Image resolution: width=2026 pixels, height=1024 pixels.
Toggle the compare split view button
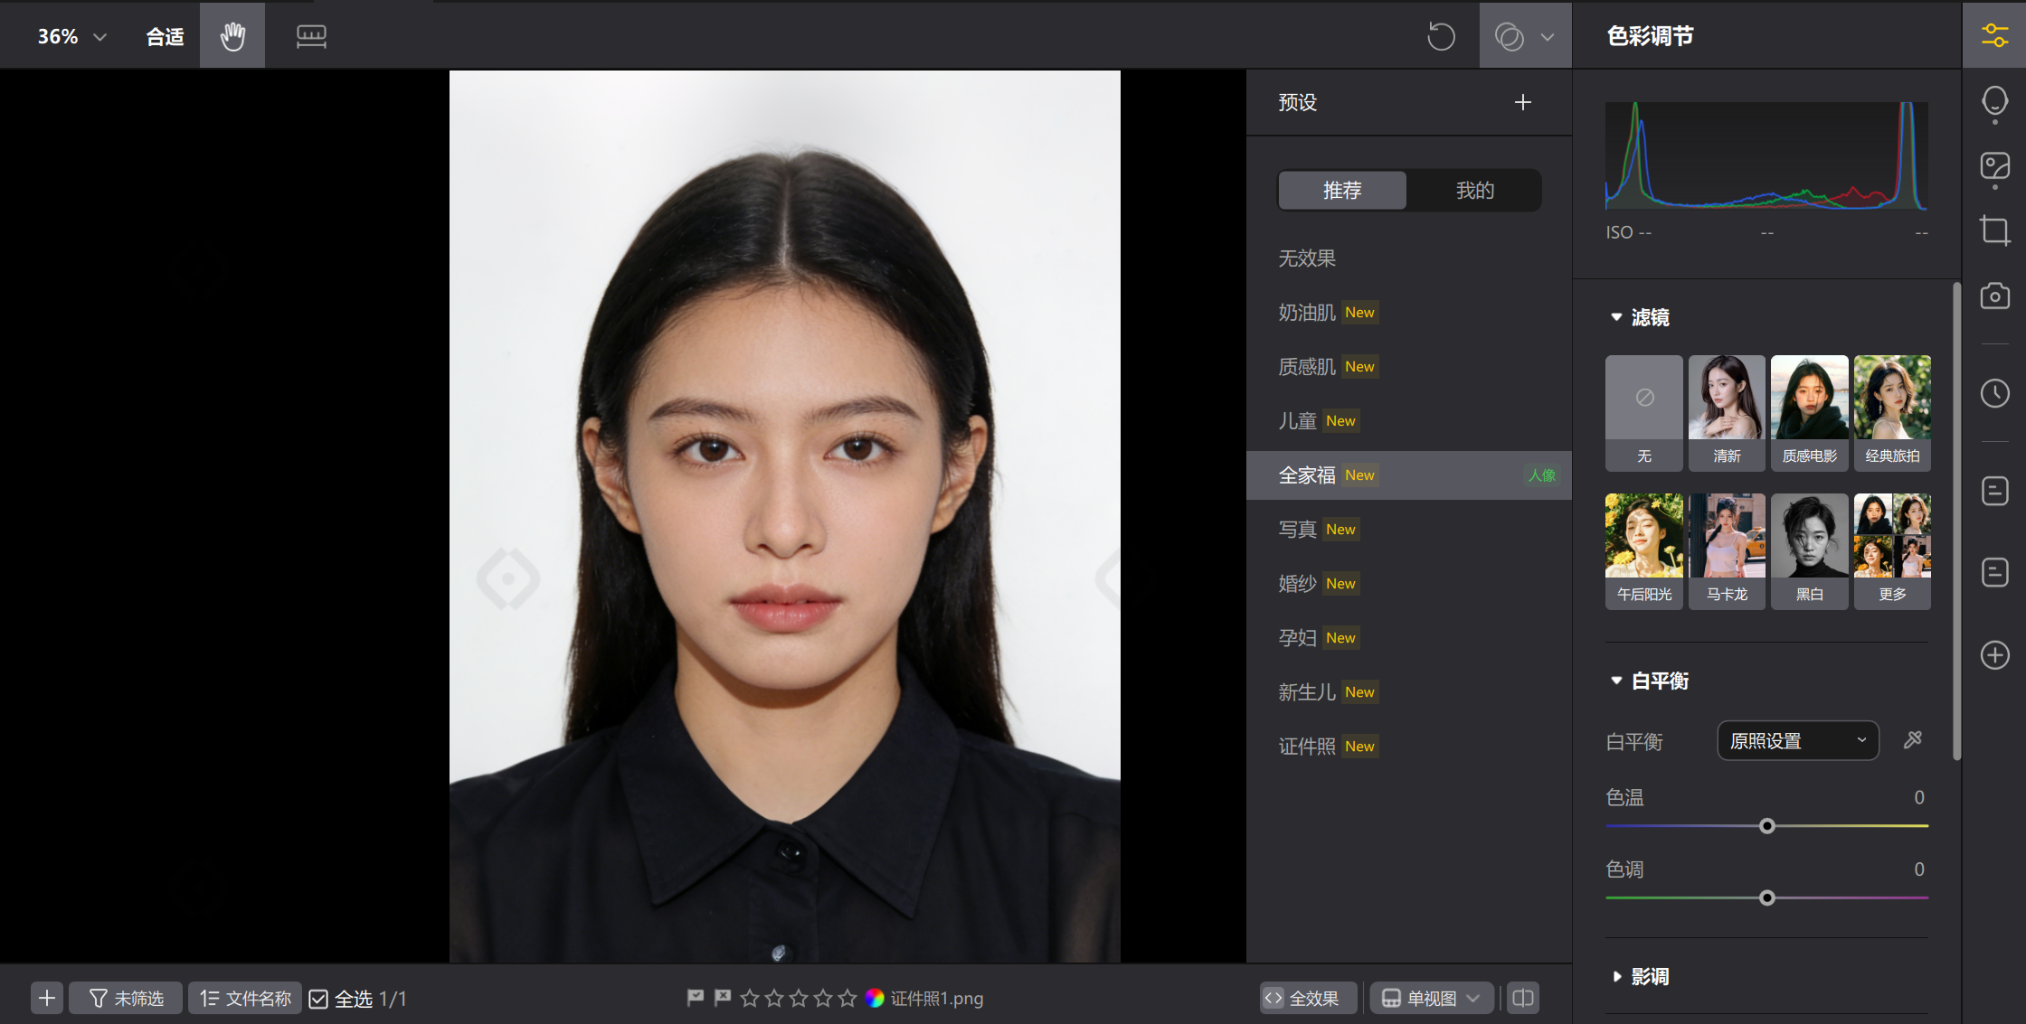coord(1523,998)
